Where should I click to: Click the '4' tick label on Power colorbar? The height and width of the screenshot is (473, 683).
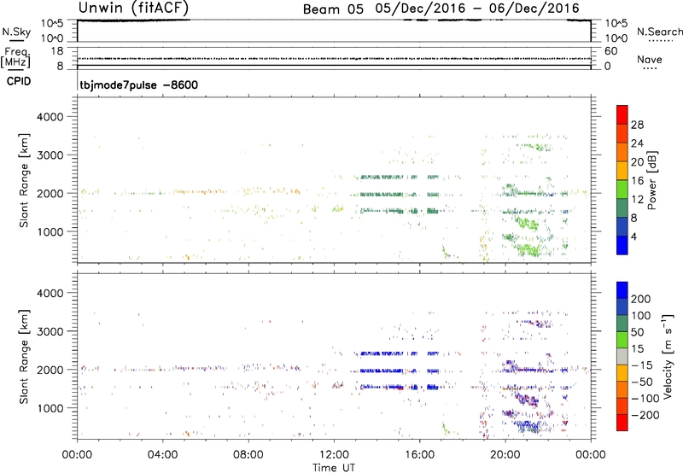coord(633,236)
